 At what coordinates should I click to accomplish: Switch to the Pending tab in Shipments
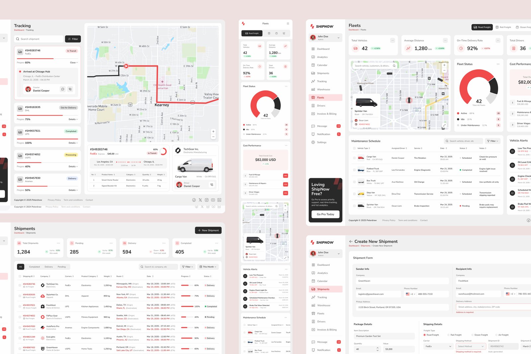point(62,267)
